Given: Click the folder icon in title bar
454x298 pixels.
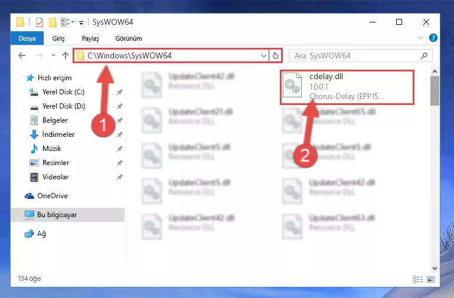Looking at the screenshot, I should 20,22.
